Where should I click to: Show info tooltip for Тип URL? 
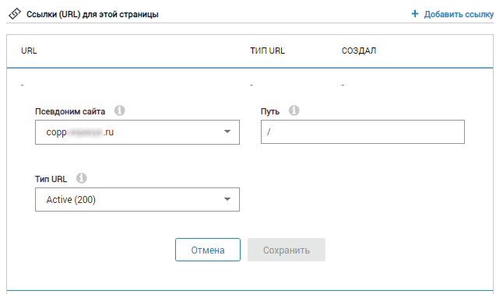pyautogui.click(x=81, y=178)
